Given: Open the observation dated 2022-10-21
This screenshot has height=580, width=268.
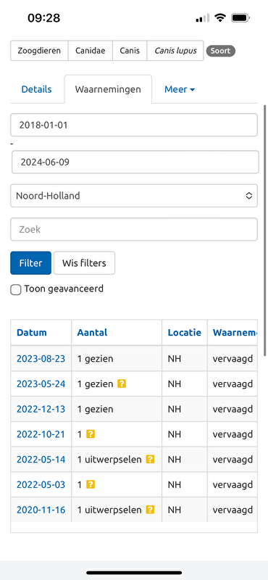Looking at the screenshot, I should pyautogui.click(x=41, y=434).
